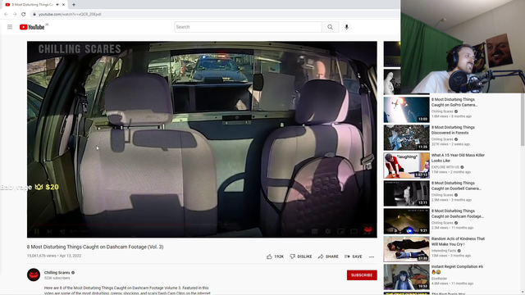Open 9:21 Dashcam Footage sidebar thumbnail

pos(407,221)
